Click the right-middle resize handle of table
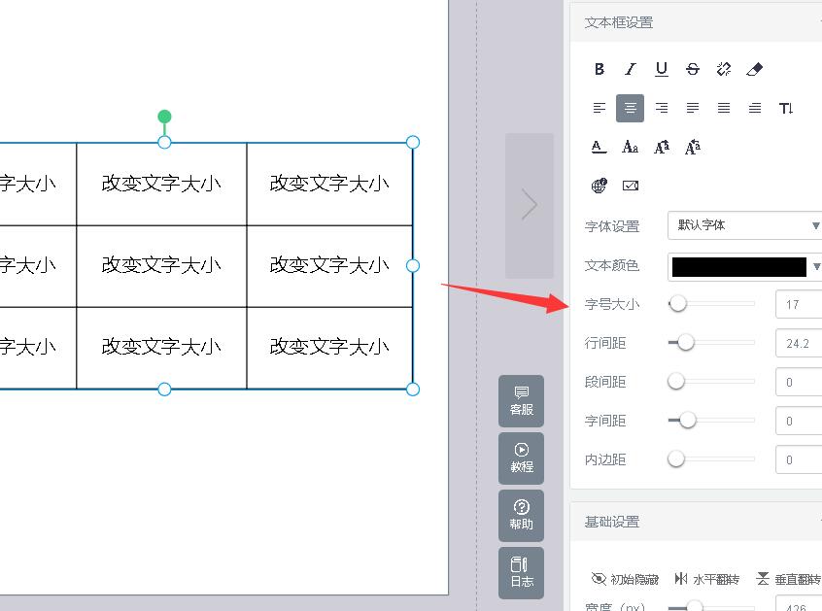822x611 pixels. pos(413,266)
